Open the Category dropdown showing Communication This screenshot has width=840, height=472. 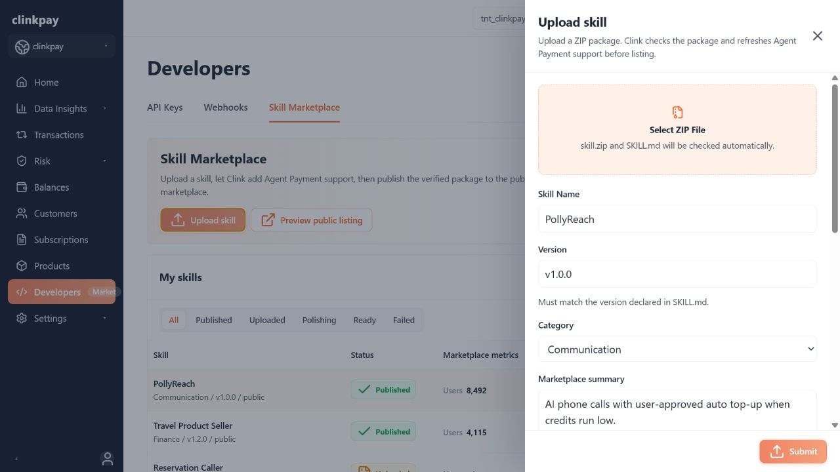(677, 349)
